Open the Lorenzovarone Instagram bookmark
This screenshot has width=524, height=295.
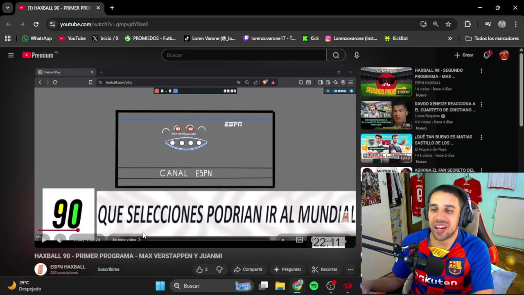click(351, 38)
